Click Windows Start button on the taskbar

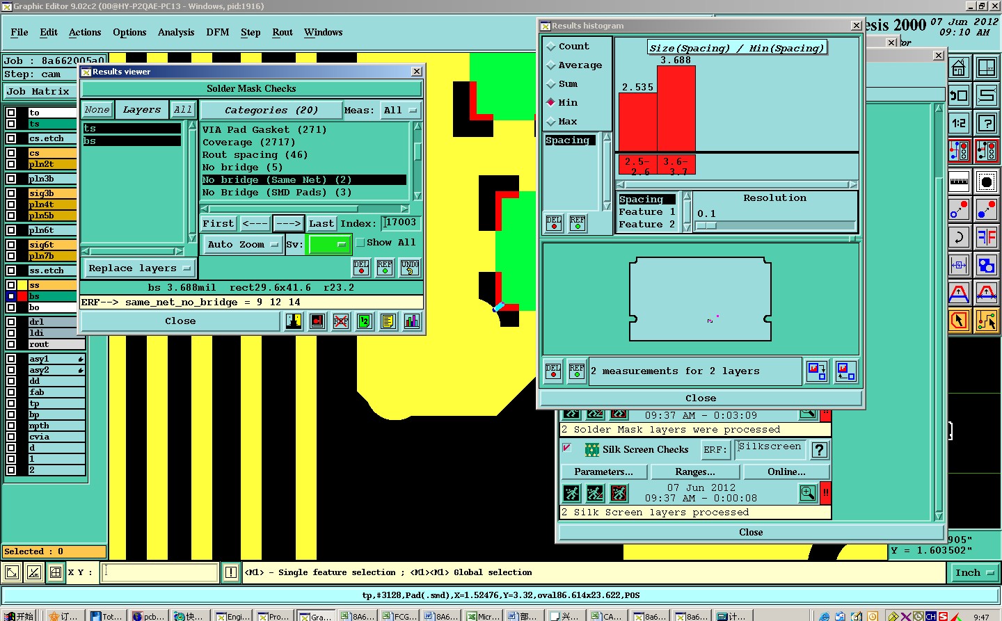19,616
